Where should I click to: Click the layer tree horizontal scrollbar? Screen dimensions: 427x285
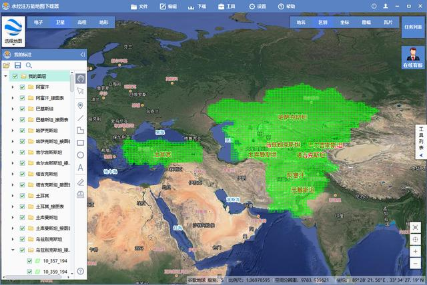(x=34, y=277)
